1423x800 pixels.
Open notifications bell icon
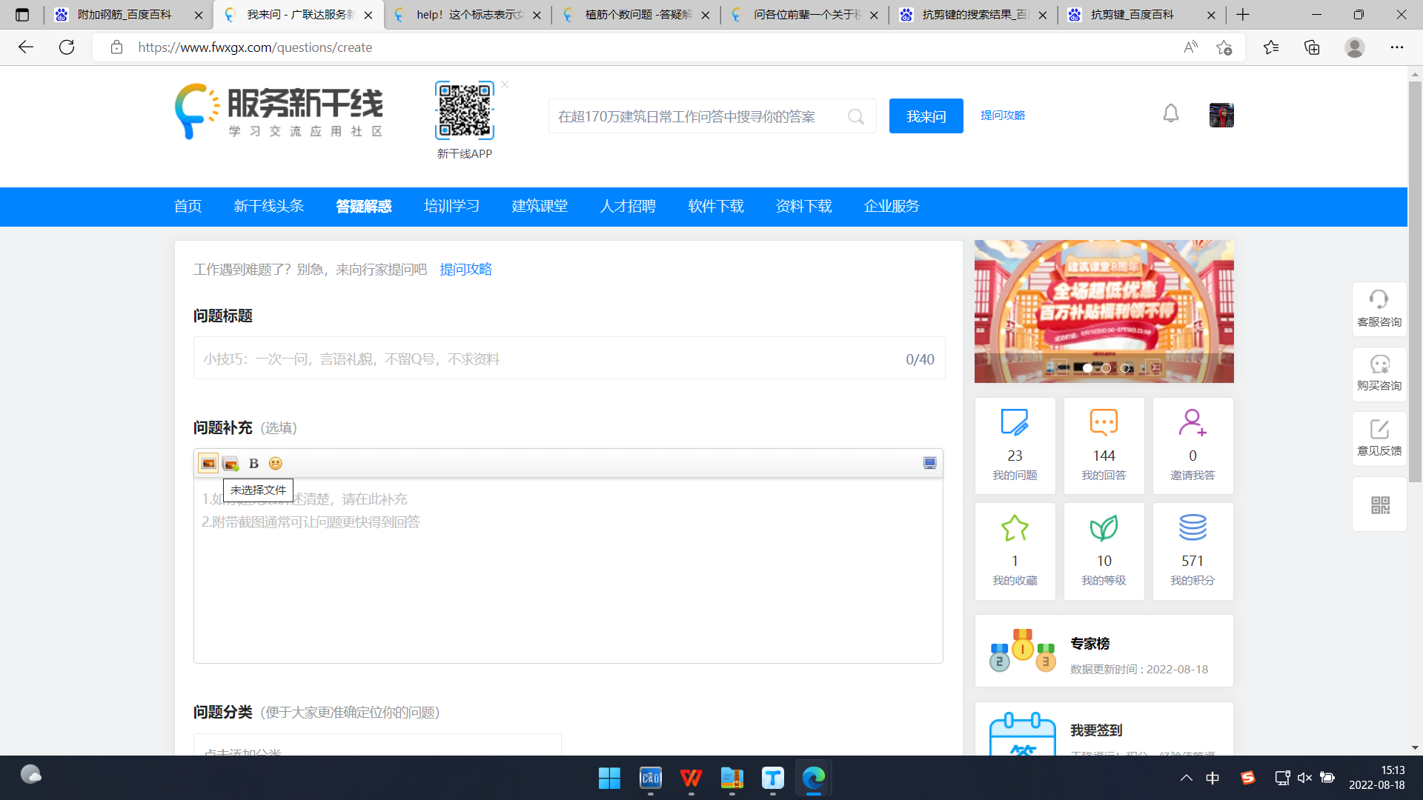click(1170, 113)
